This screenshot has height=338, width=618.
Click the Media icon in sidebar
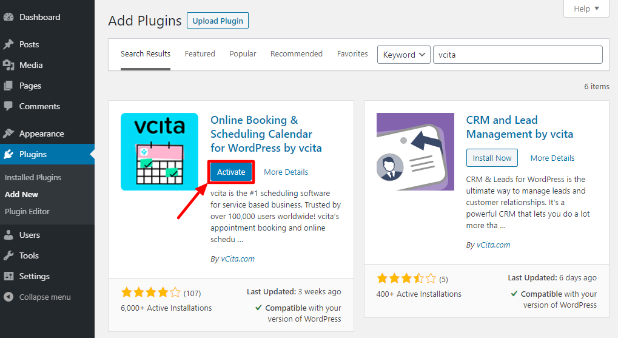coord(8,65)
